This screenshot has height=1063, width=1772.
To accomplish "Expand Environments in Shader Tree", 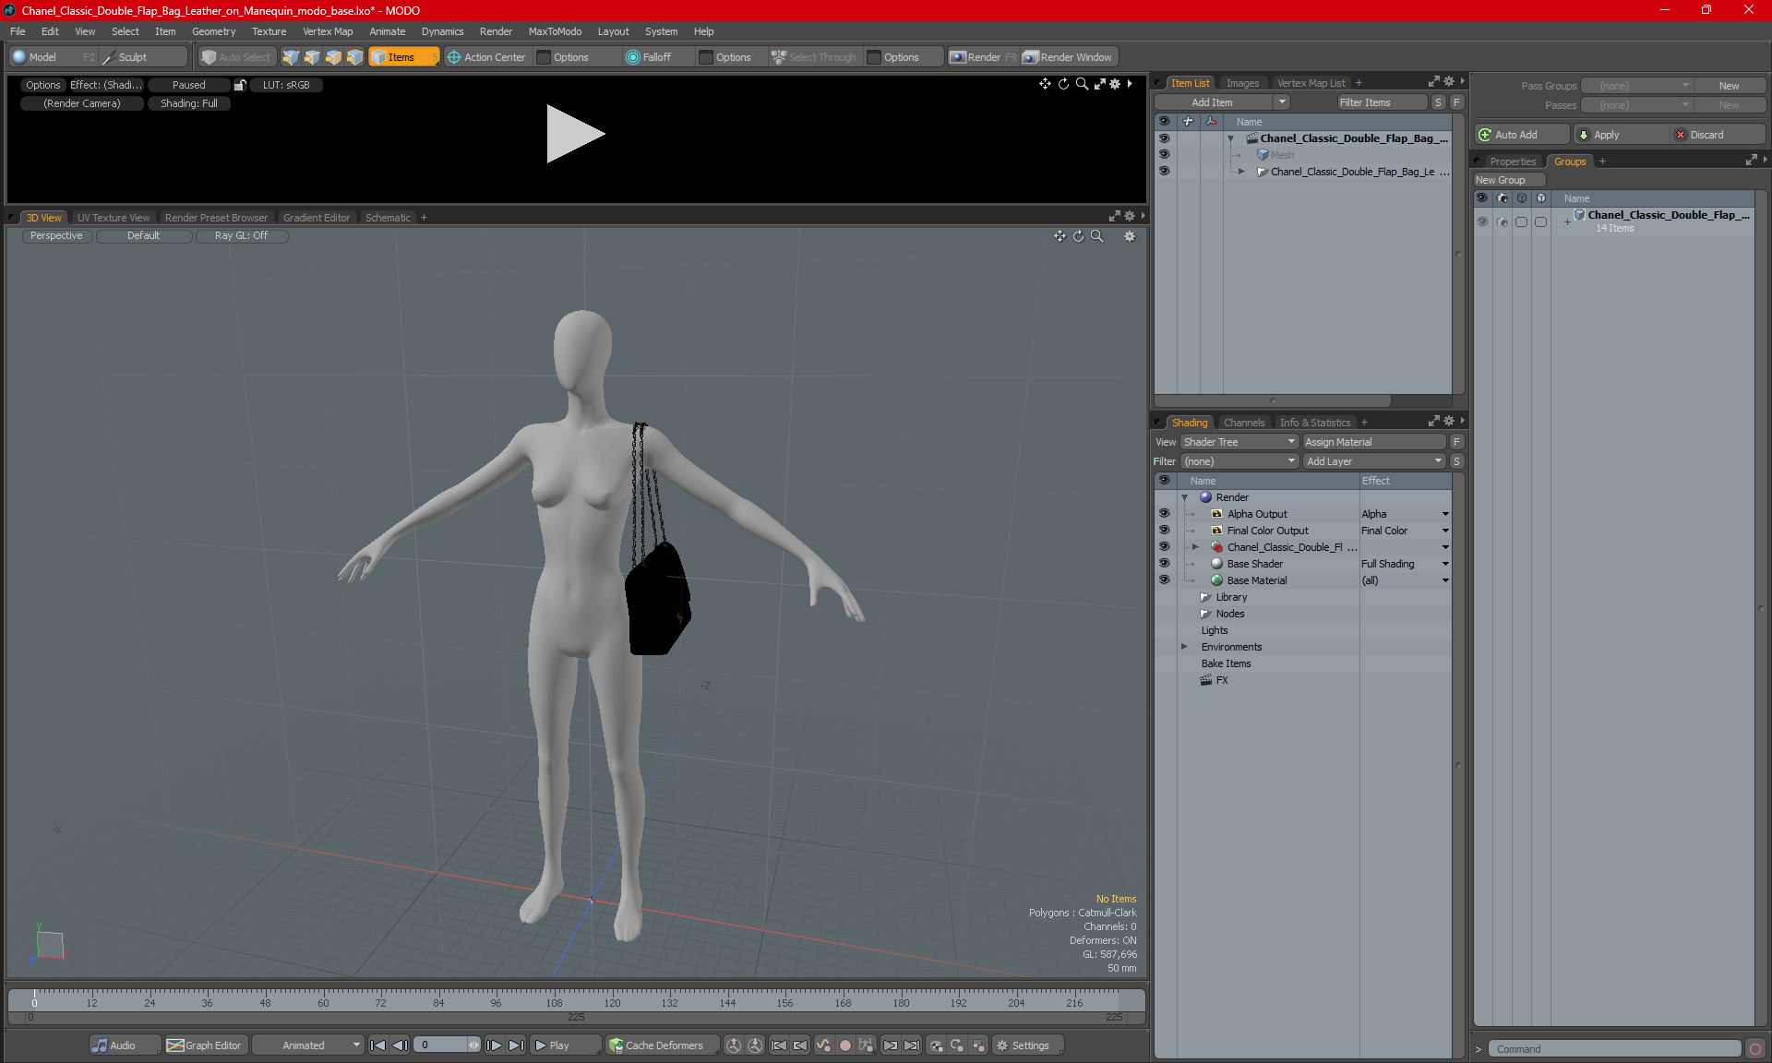I will (1184, 647).
